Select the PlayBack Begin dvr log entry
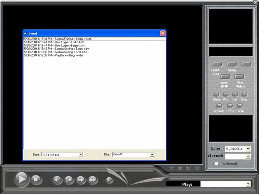Image resolution: width=259 pixels, height=194 pixels. click(x=54, y=55)
